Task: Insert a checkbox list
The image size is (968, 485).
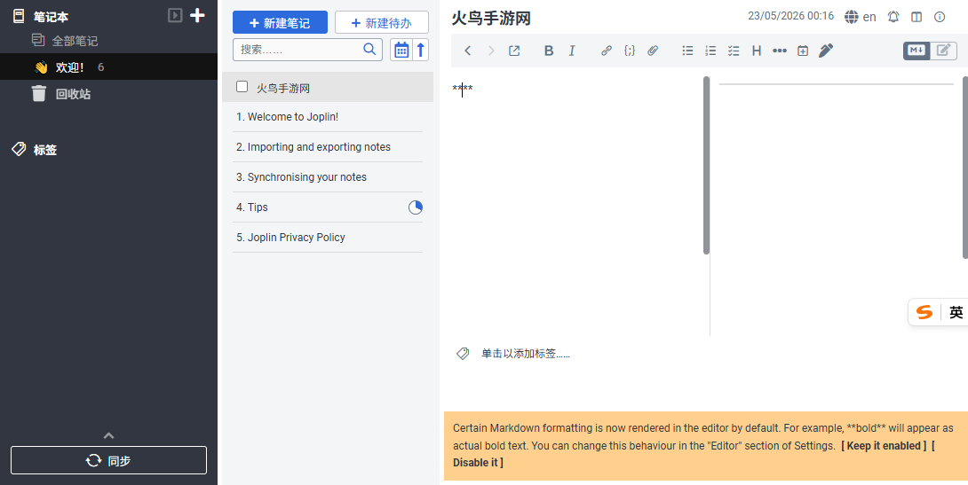Action: pos(734,51)
